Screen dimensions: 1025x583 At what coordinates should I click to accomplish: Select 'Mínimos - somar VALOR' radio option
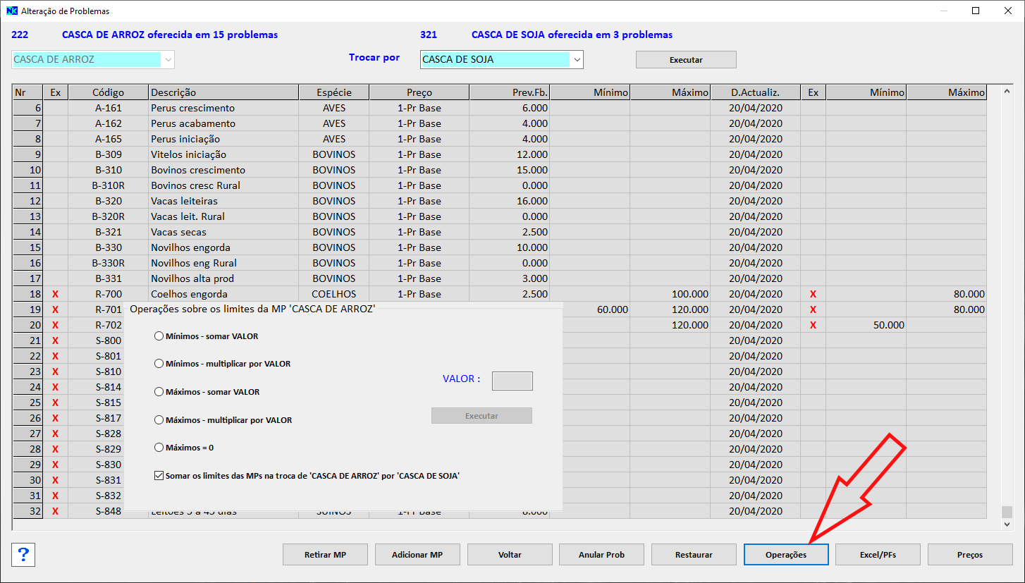[159, 336]
